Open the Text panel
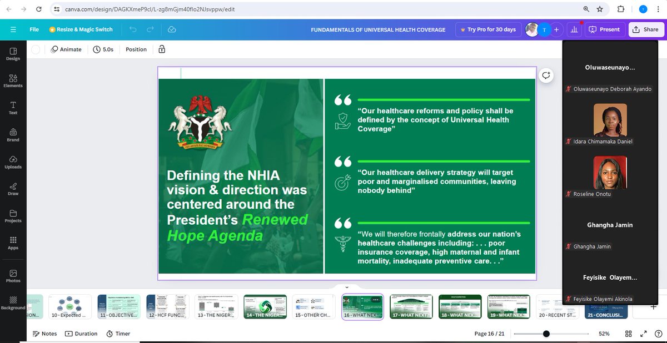The height and width of the screenshot is (343, 667). (13, 108)
